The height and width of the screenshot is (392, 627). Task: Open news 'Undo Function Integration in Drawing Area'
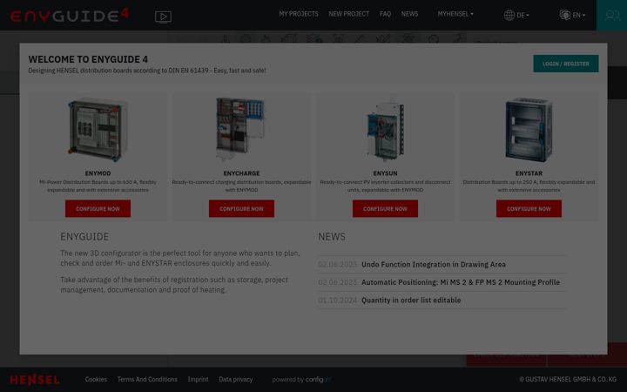tap(434, 265)
